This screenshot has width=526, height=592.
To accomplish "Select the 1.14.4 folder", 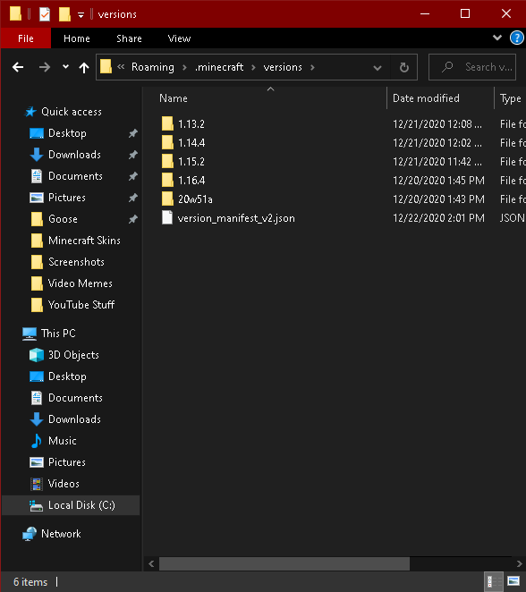I will coord(191,143).
